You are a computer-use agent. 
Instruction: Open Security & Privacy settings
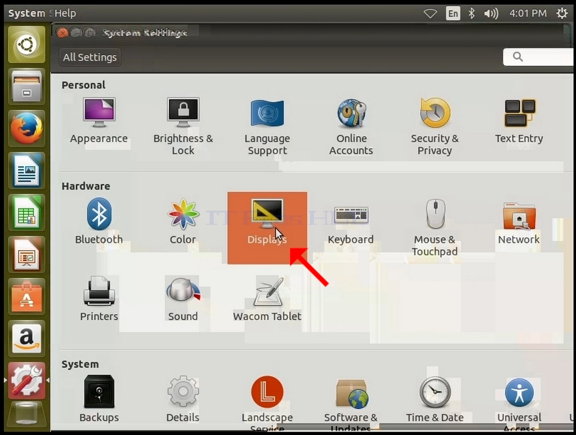435,127
